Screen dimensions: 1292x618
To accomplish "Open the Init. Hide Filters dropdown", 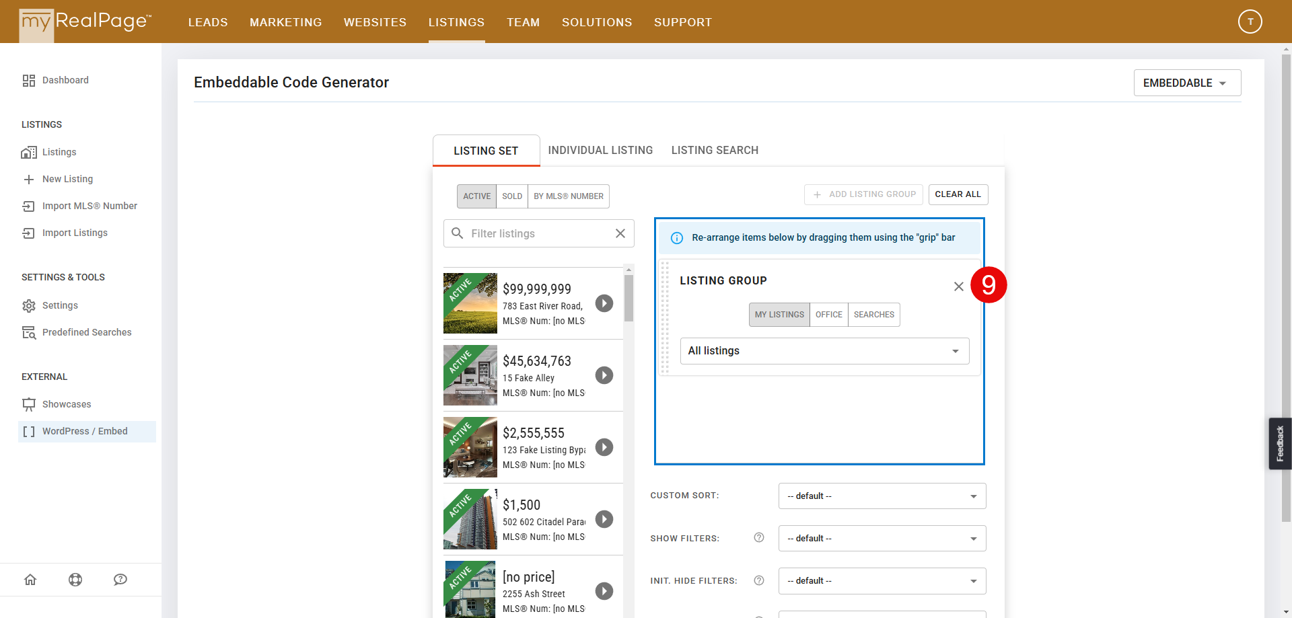I will pos(882,581).
